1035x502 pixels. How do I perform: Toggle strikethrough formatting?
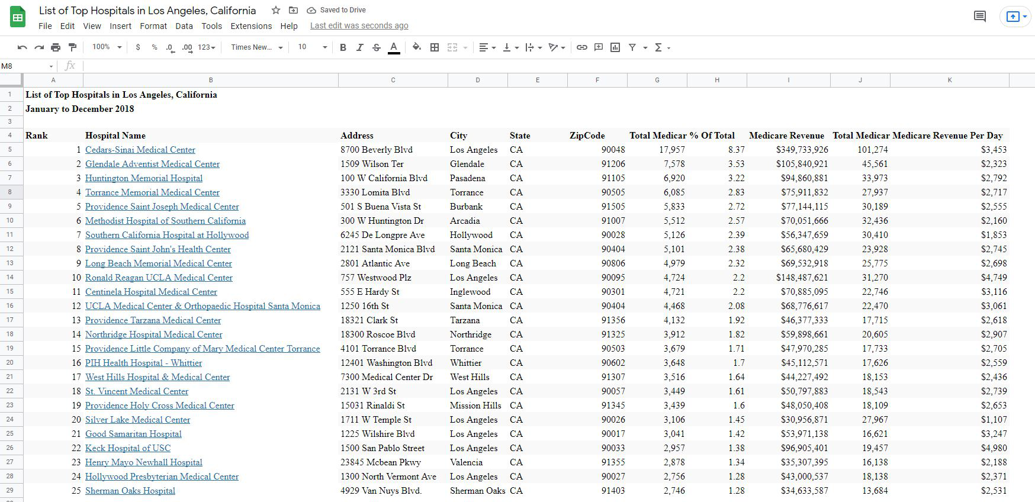[376, 47]
